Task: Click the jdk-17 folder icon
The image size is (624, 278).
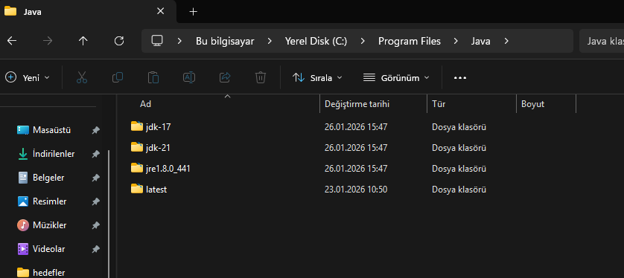Action: click(x=137, y=126)
